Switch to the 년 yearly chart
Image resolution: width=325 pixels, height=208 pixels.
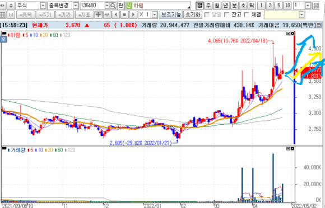click(225, 6)
